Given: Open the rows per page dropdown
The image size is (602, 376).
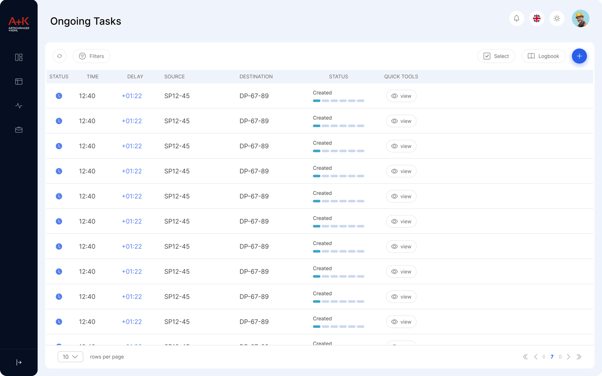Looking at the screenshot, I should tap(70, 357).
